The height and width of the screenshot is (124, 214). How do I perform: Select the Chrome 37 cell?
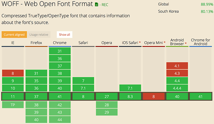[x=60, y=66]
